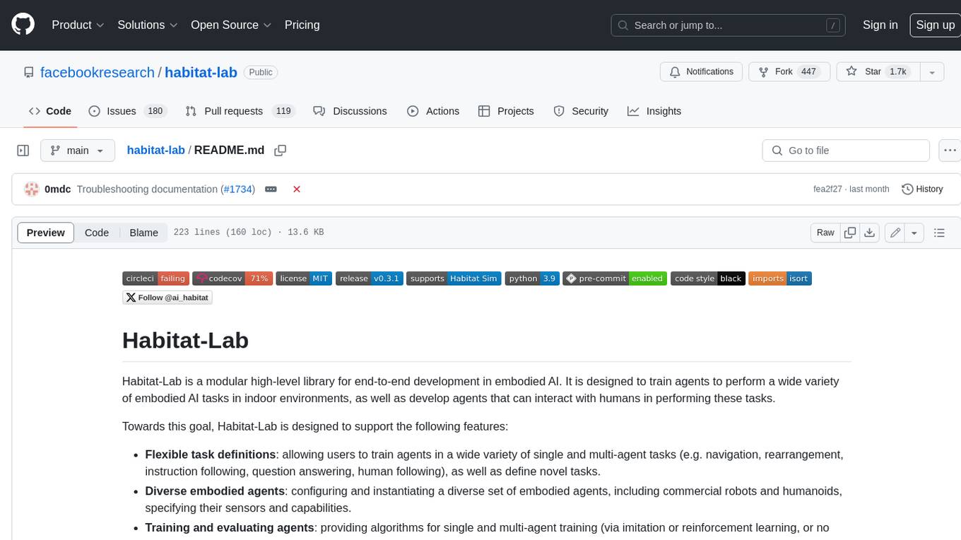Open the circleci failing badge
This screenshot has height=540, width=961.
pos(155,278)
